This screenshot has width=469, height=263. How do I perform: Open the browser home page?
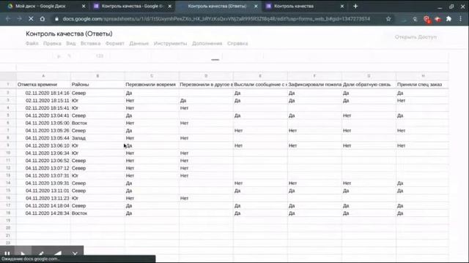tap(43, 19)
